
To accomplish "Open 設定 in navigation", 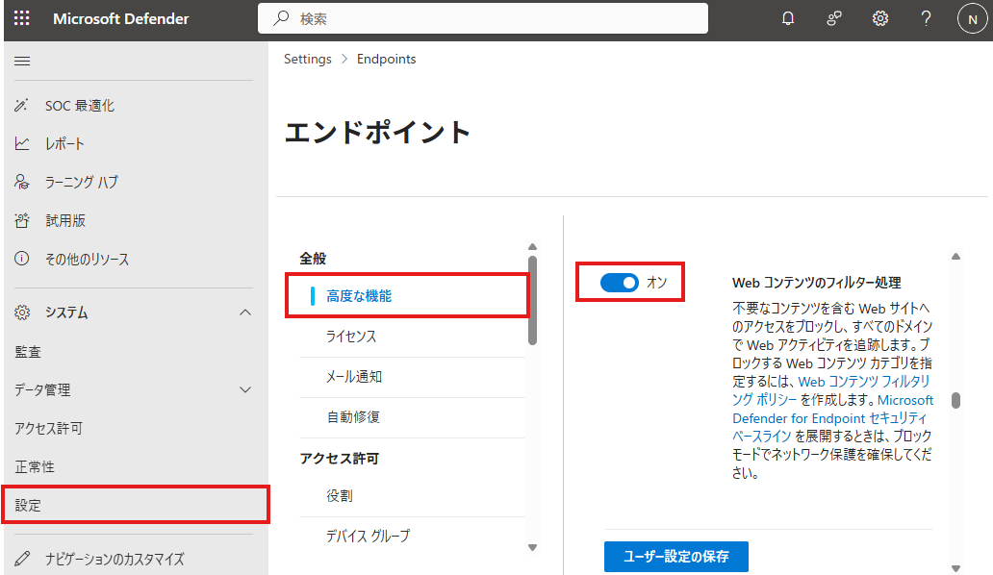I will (135, 506).
